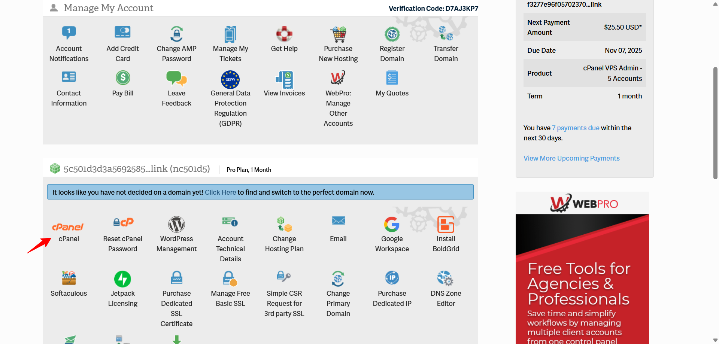The height and width of the screenshot is (344, 719).
Task: Click Reset cPanel Password icon
Action: click(x=123, y=222)
